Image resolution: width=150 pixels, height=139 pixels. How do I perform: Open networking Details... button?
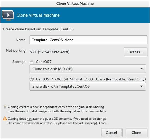click(136, 52)
